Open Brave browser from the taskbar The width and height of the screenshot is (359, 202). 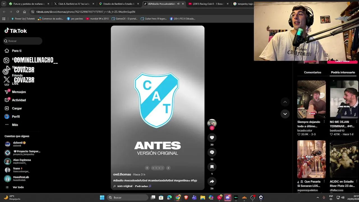tap(186, 198)
